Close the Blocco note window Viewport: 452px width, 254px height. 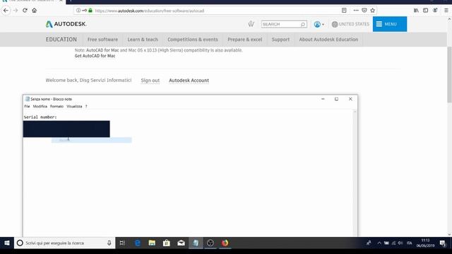(350, 99)
